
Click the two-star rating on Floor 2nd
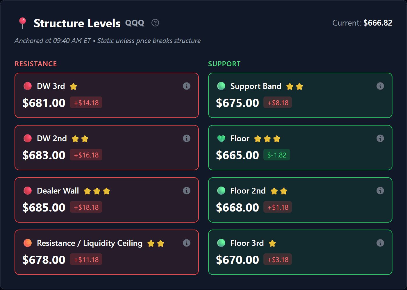click(x=279, y=191)
